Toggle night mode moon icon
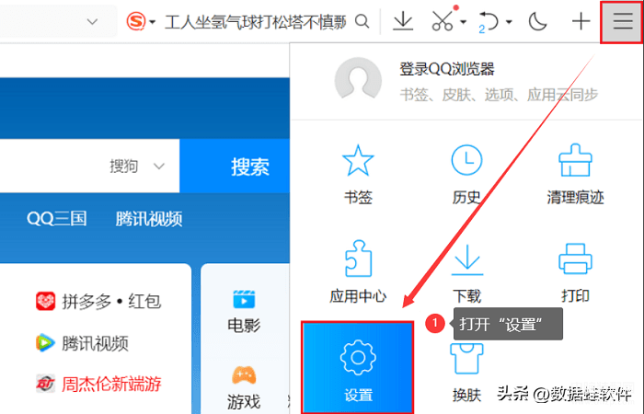The height and width of the screenshot is (414, 644). [538, 21]
